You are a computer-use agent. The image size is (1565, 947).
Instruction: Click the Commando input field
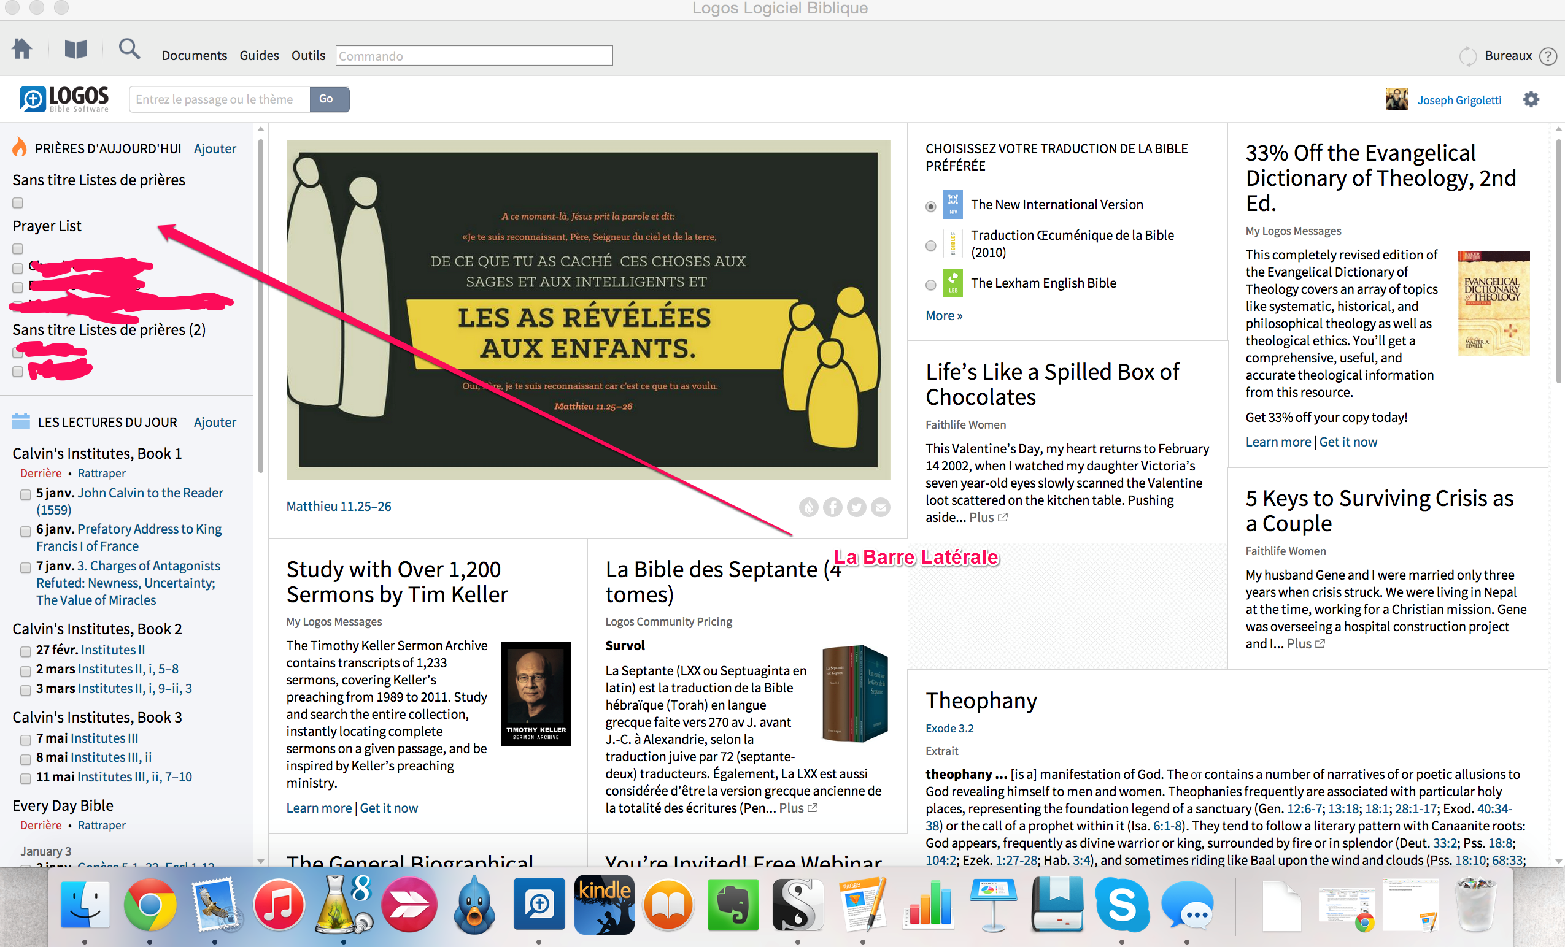point(474,56)
